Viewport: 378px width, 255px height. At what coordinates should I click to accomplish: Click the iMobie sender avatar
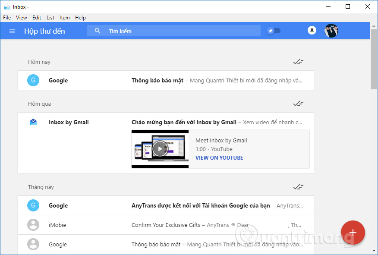click(x=33, y=225)
